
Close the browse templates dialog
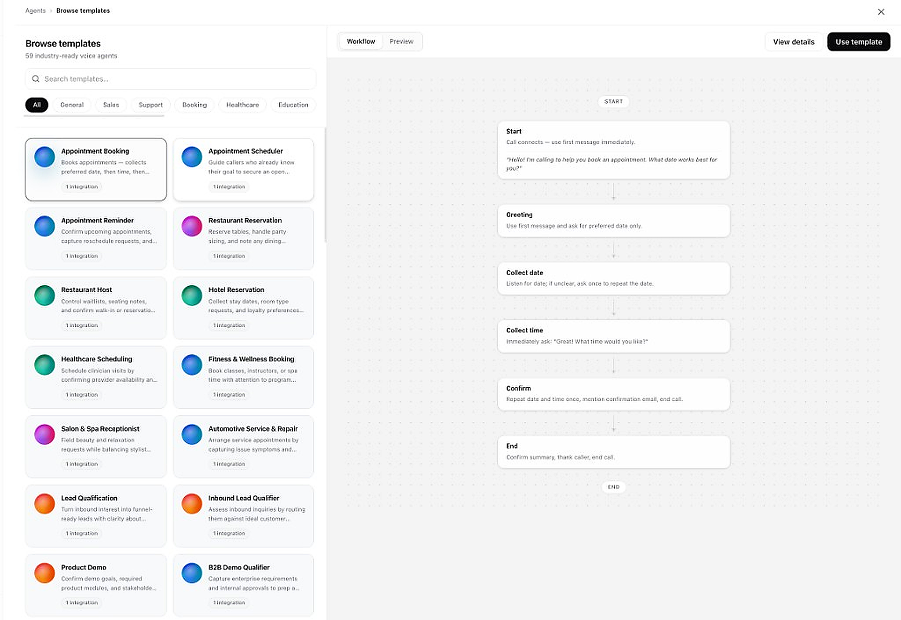click(881, 12)
